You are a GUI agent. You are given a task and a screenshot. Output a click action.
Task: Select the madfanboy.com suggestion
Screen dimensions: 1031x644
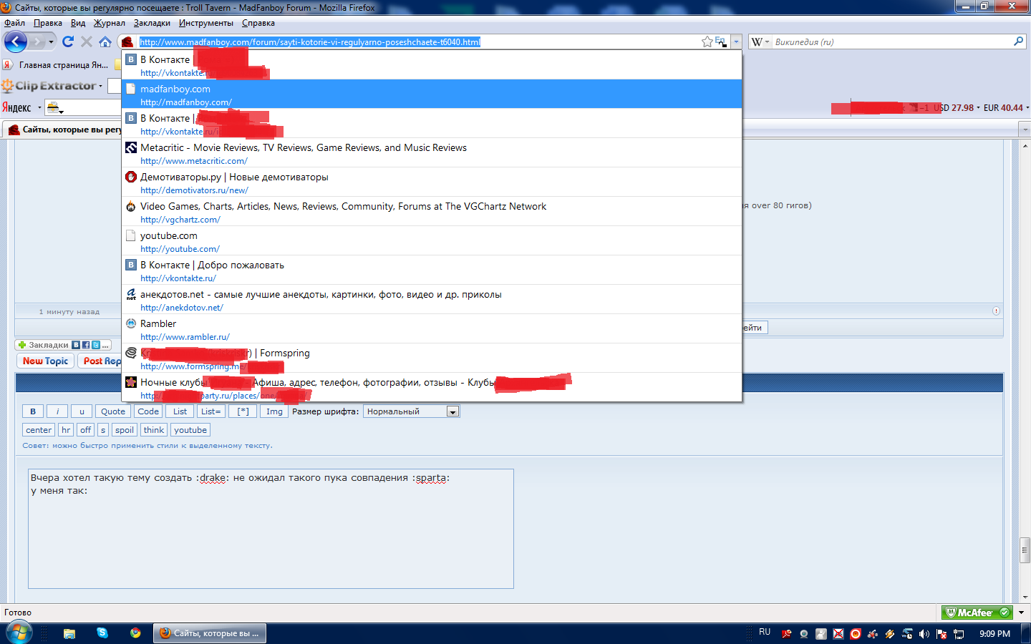click(x=432, y=94)
